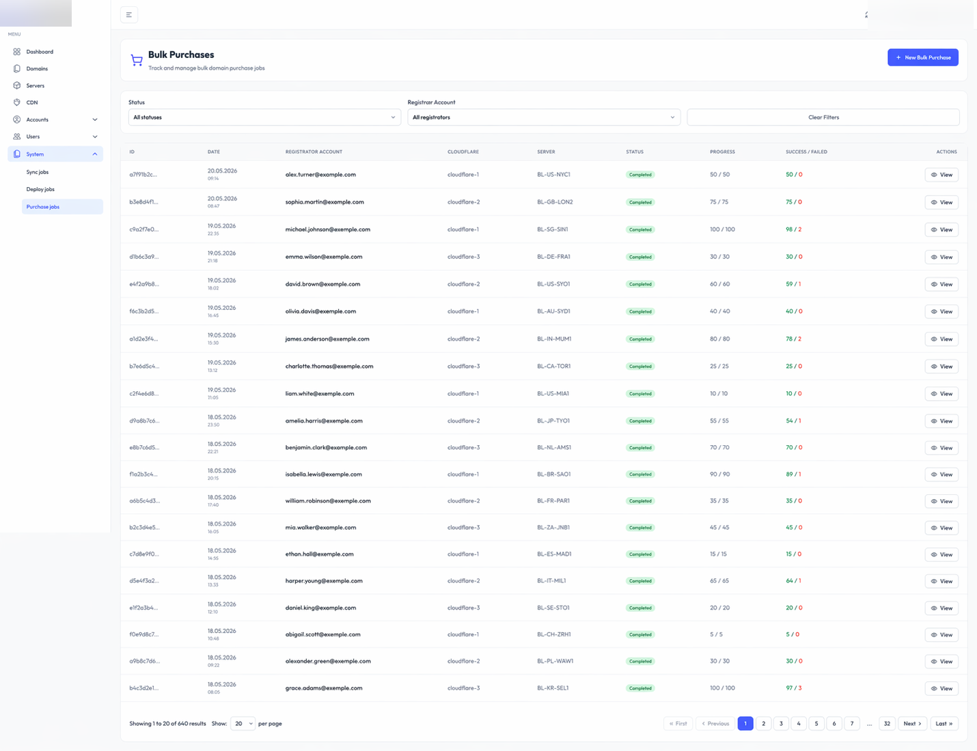The height and width of the screenshot is (751, 977).
Task: Click the eye icon for benjamin.clark row
Action: pos(934,448)
